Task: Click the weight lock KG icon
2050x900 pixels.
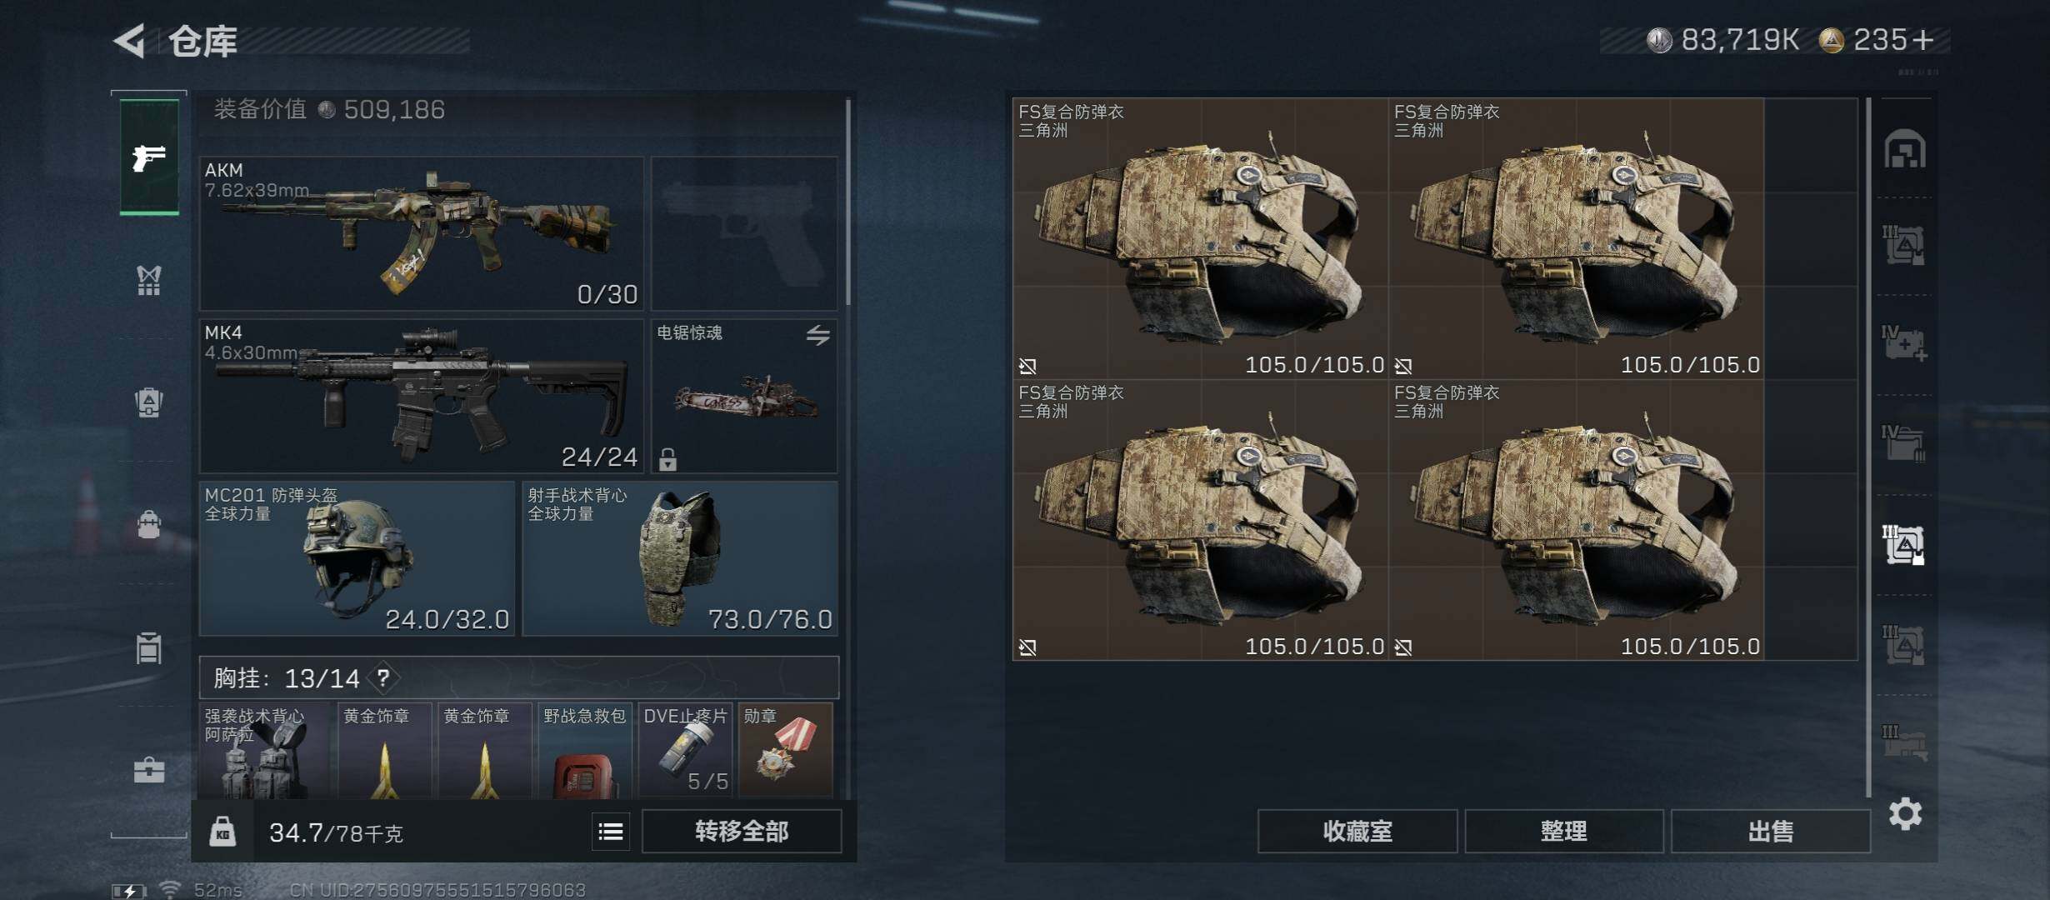Action: tap(222, 831)
